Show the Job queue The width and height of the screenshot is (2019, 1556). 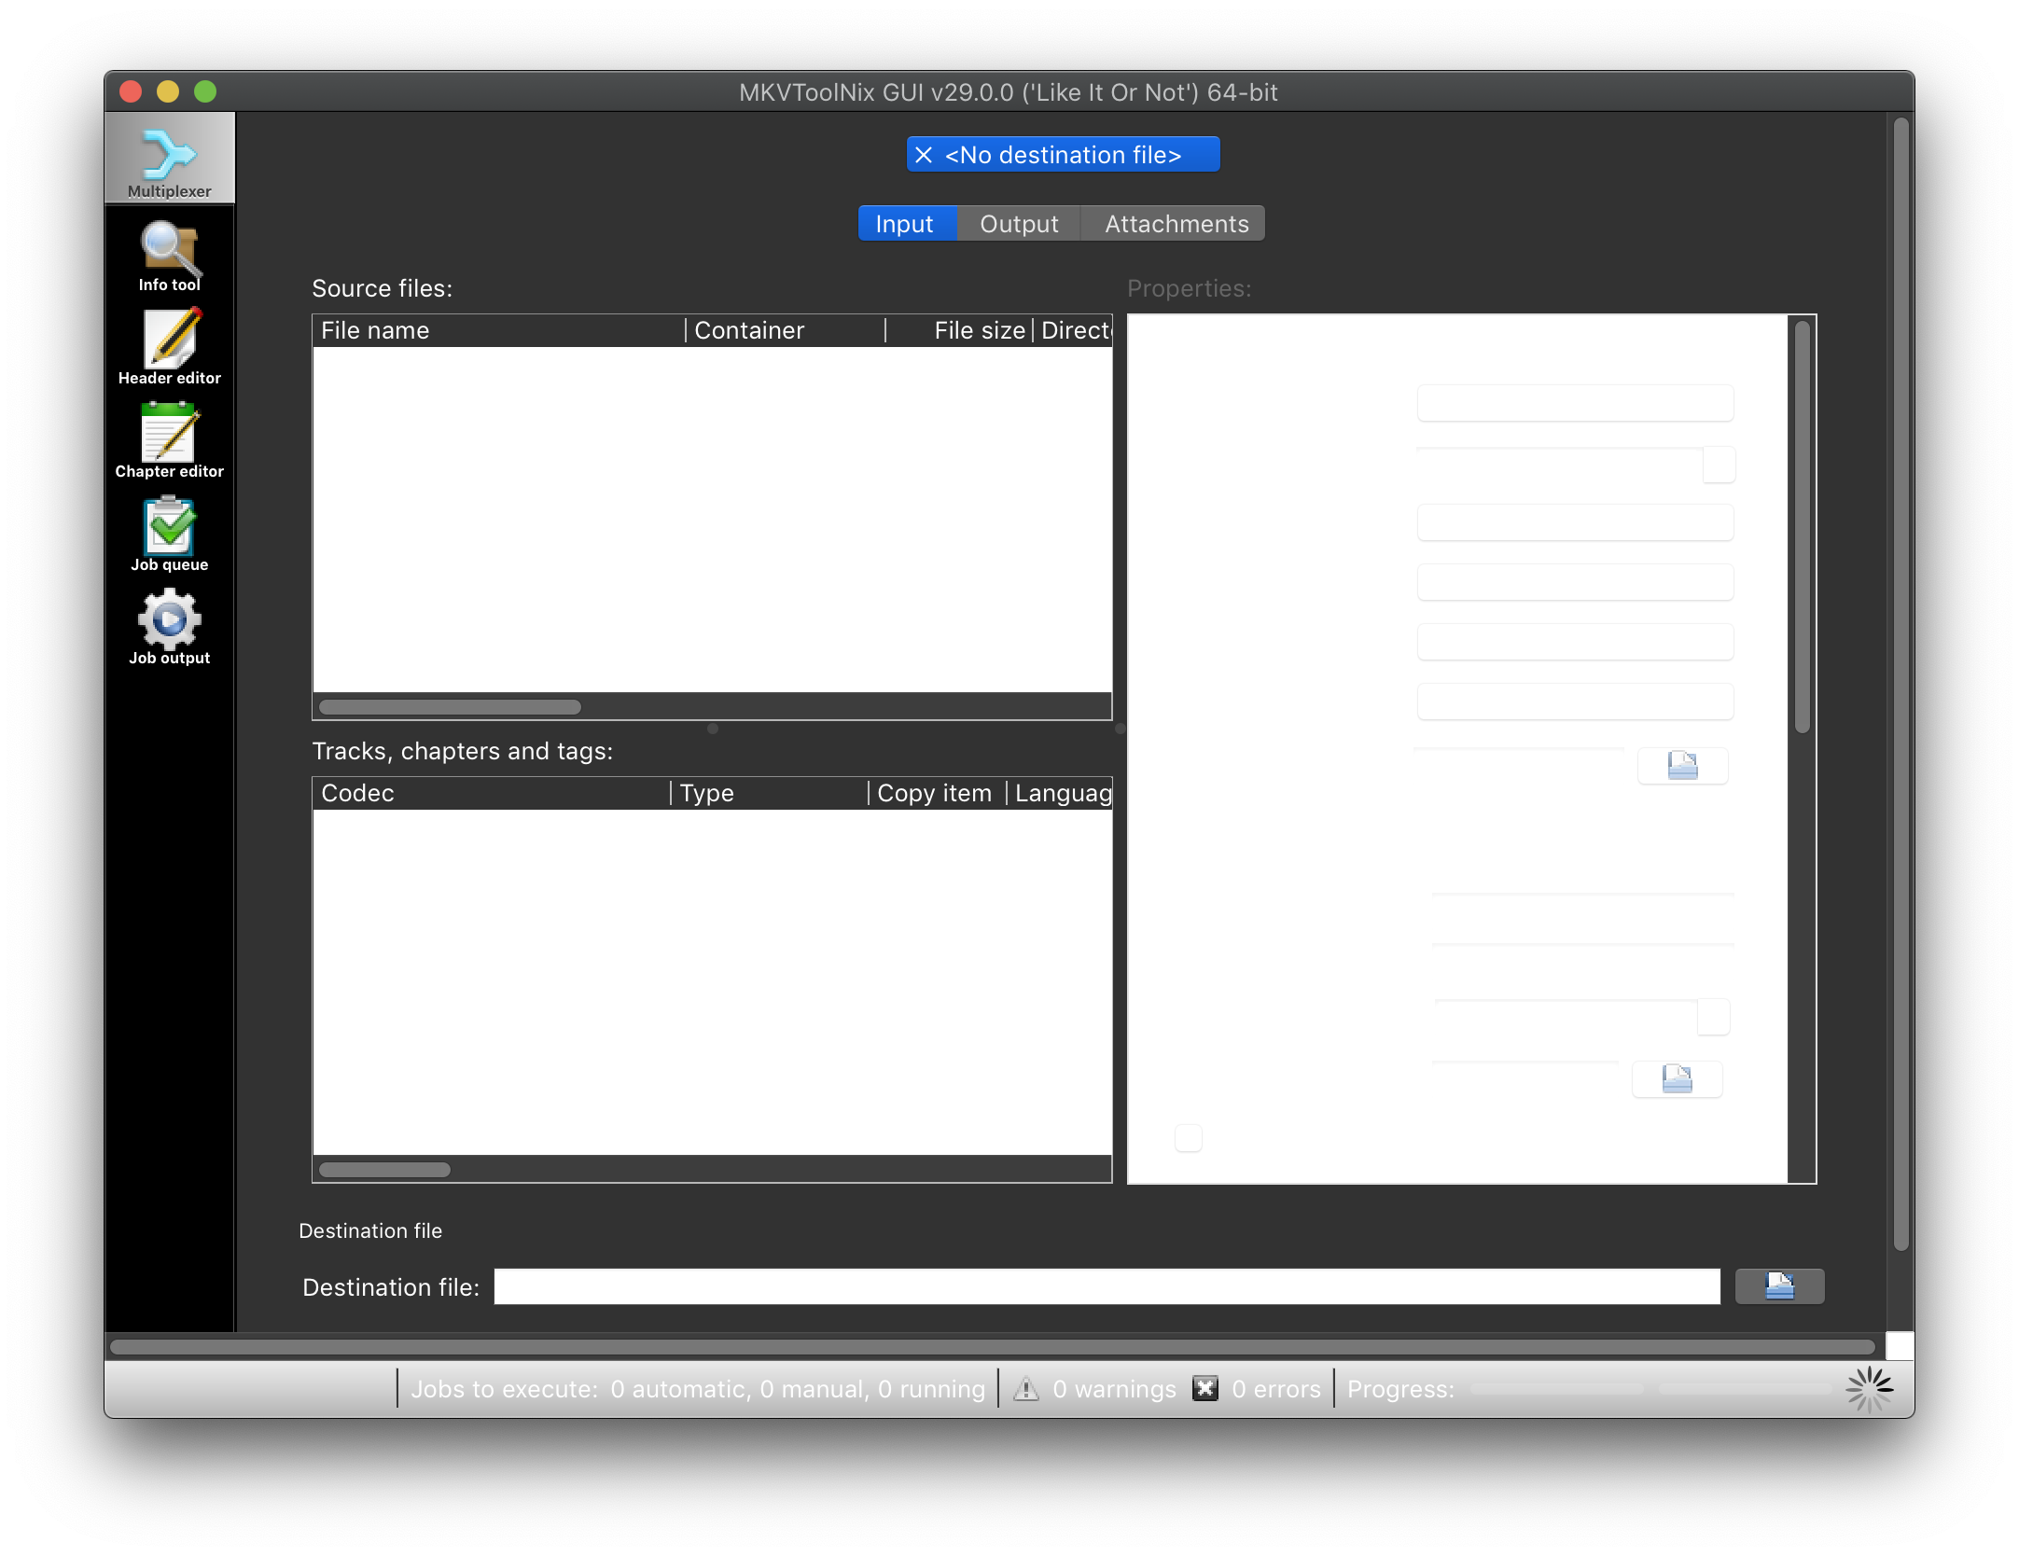coord(169,534)
